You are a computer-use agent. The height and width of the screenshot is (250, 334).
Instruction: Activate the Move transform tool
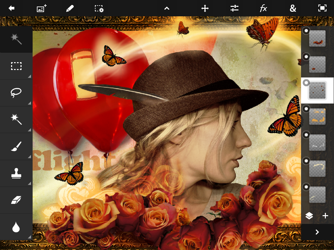(205, 8)
